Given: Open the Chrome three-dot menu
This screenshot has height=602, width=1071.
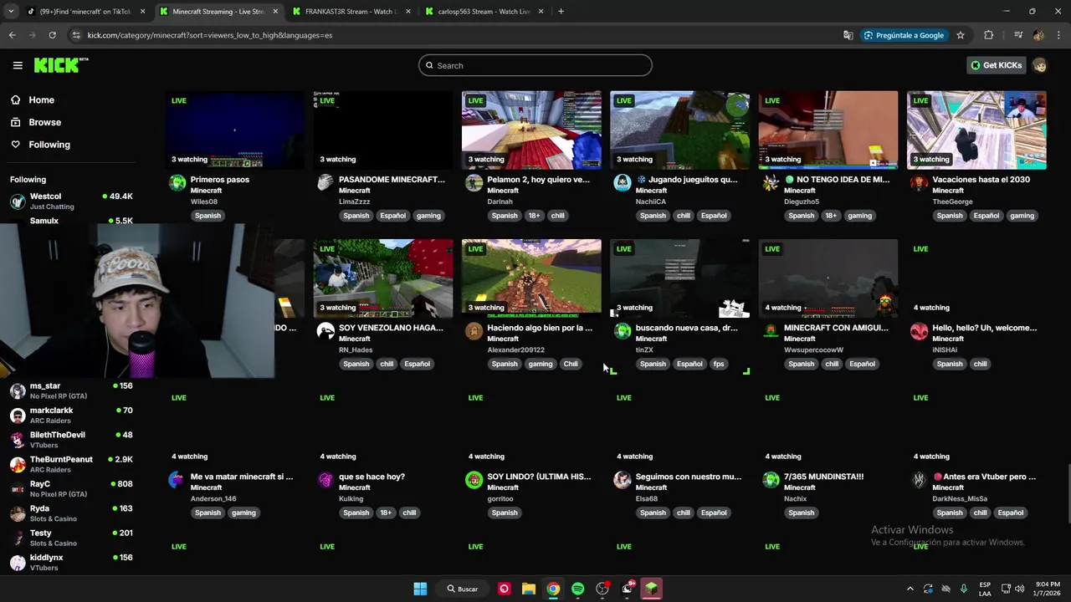Looking at the screenshot, I should coord(1059,35).
